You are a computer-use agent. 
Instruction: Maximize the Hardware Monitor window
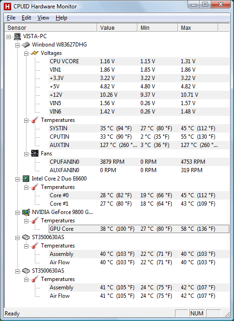pyautogui.click(x=206, y=5)
